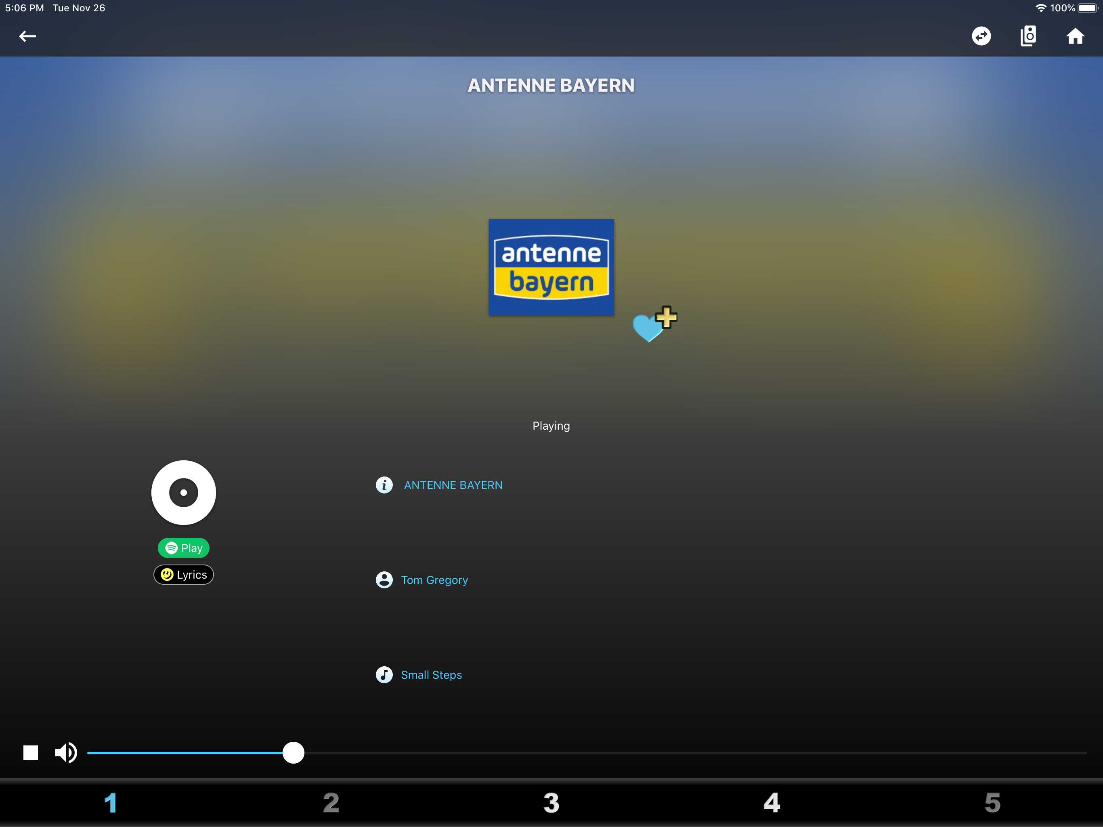Click the artist person icon

[x=384, y=579]
